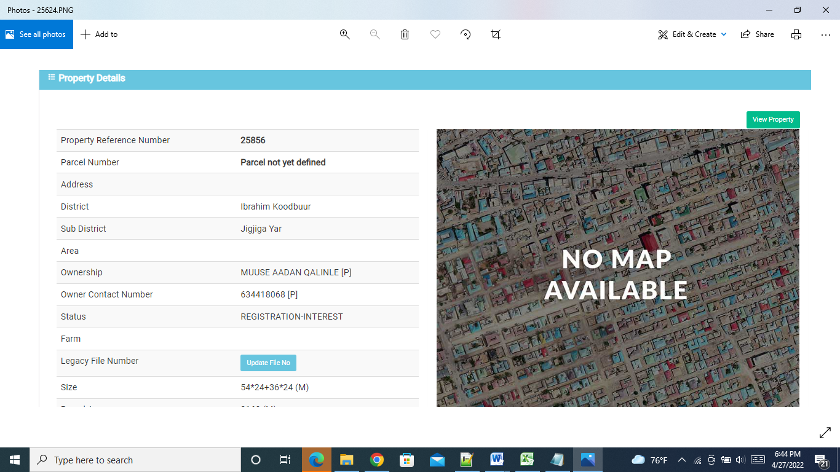Open Microsoft Word from the taskbar
840x472 pixels.
pyautogui.click(x=497, y=460)
